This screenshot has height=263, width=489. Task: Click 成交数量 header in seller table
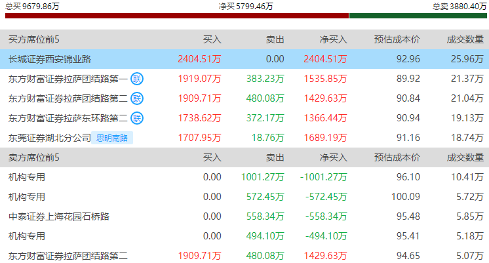465,157
